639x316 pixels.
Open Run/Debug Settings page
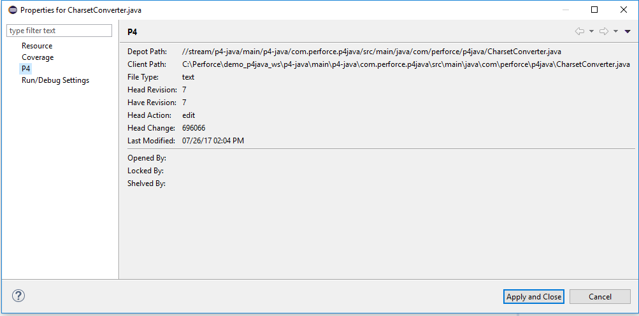pyautogui.click(x=55, y=80)
